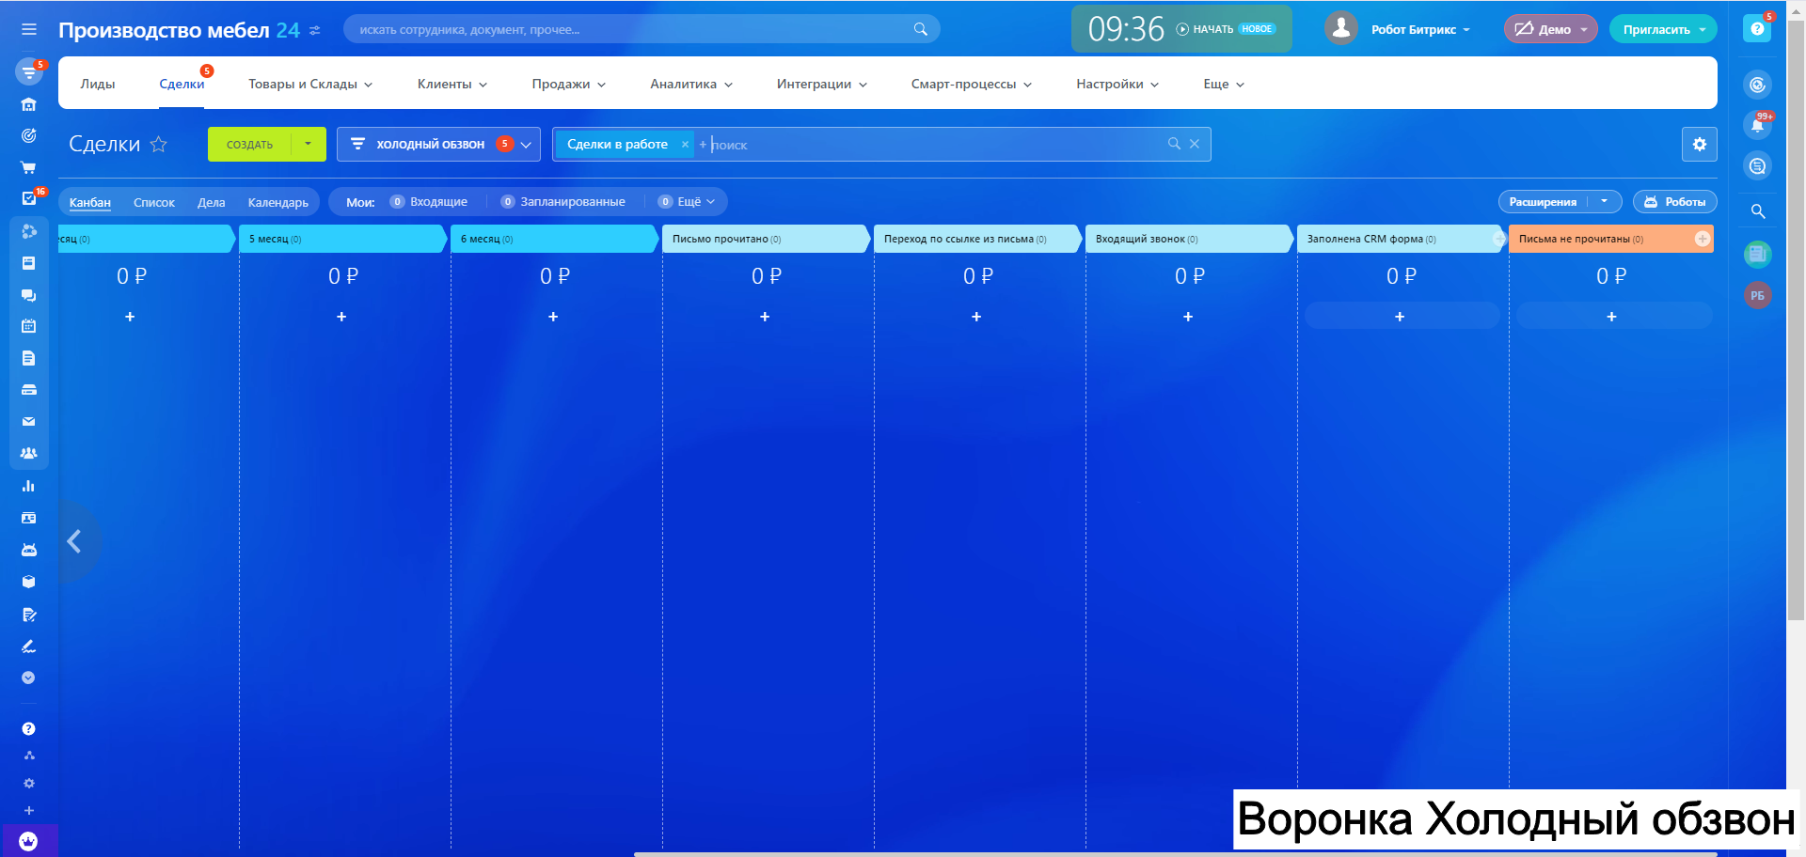
Task: Open the calendar icon in the left sidebar
Action: click(28, 326)
